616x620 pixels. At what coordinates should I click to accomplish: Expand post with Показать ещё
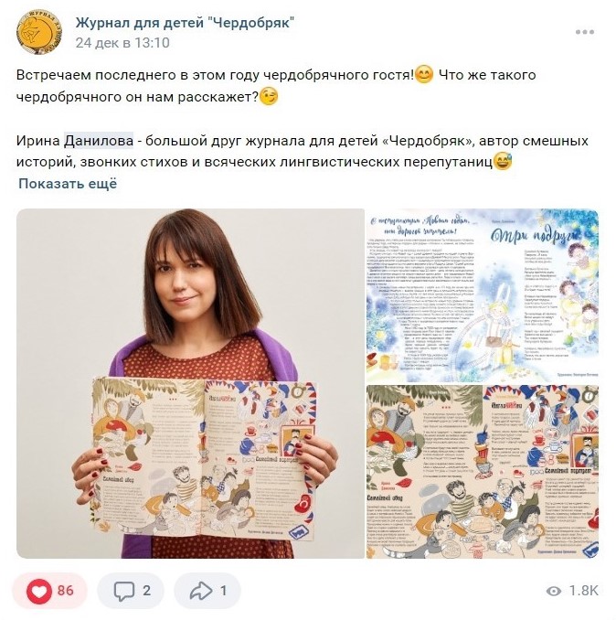coord(68,184)
